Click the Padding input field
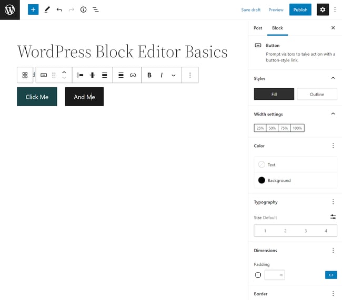342x300 pixels. pyautogui.click(x=274, y=275)
